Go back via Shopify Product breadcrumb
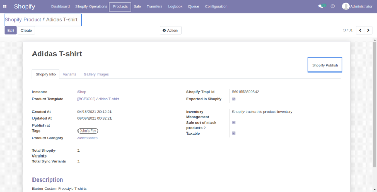Screen dimensions: 377x192 click(x=23, y=20)
